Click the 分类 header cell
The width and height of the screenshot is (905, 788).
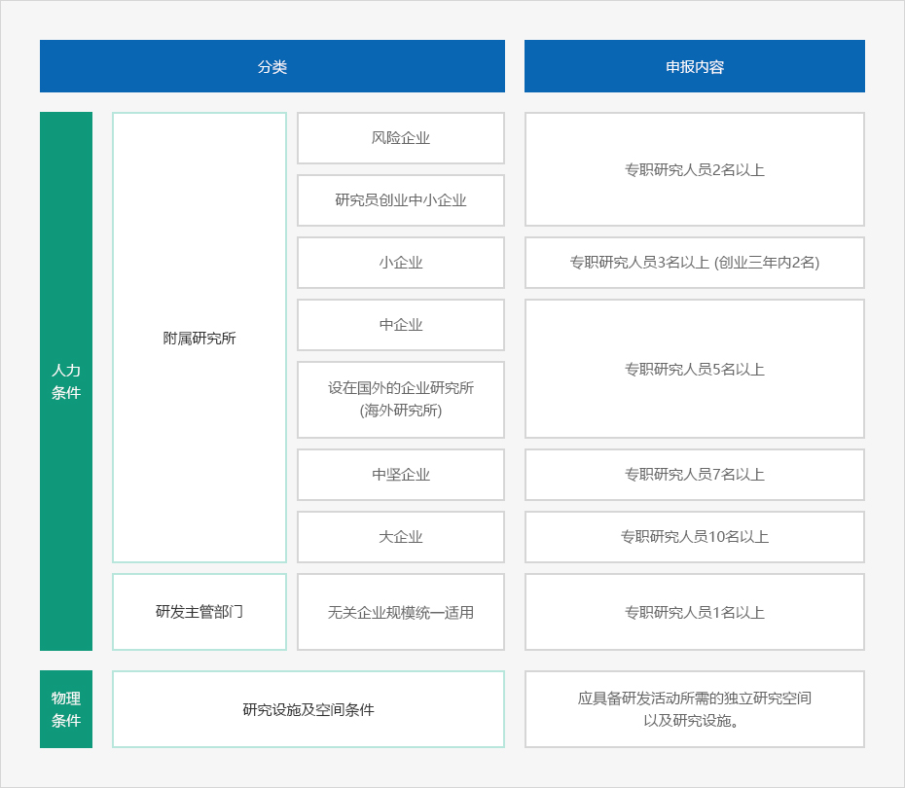click(272, 66)
